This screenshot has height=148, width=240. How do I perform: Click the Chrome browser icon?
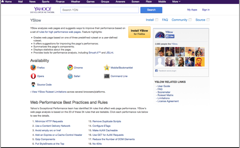click(x=70, y=68)
